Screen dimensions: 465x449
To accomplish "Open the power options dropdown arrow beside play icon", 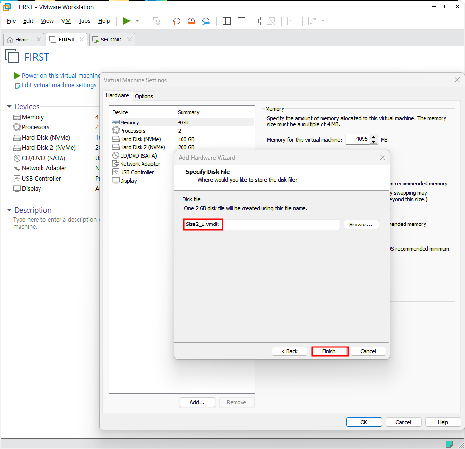I will click(x=137, y=21).
